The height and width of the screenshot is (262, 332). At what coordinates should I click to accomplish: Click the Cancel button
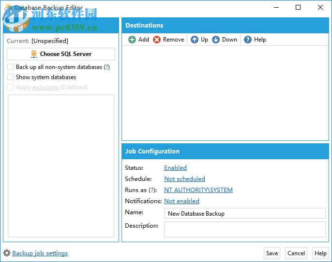click(296, 253)
